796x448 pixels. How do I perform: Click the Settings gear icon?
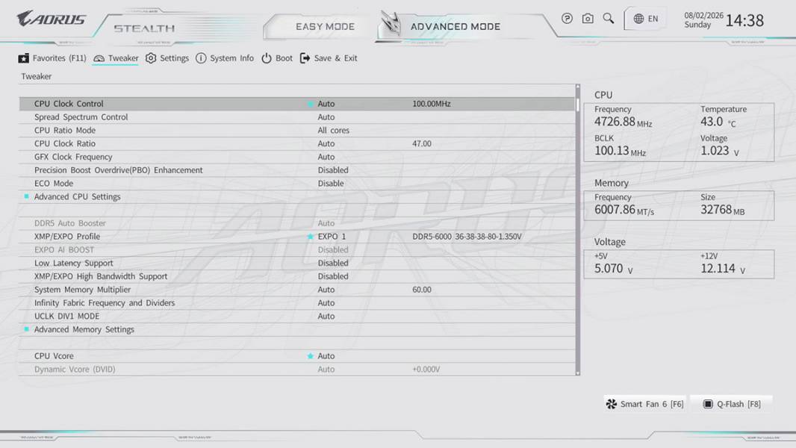click(x=151, y=58)
